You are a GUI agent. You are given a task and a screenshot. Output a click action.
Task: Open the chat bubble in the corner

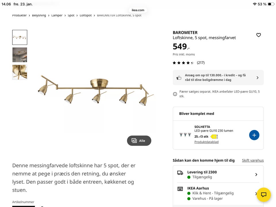264,195
